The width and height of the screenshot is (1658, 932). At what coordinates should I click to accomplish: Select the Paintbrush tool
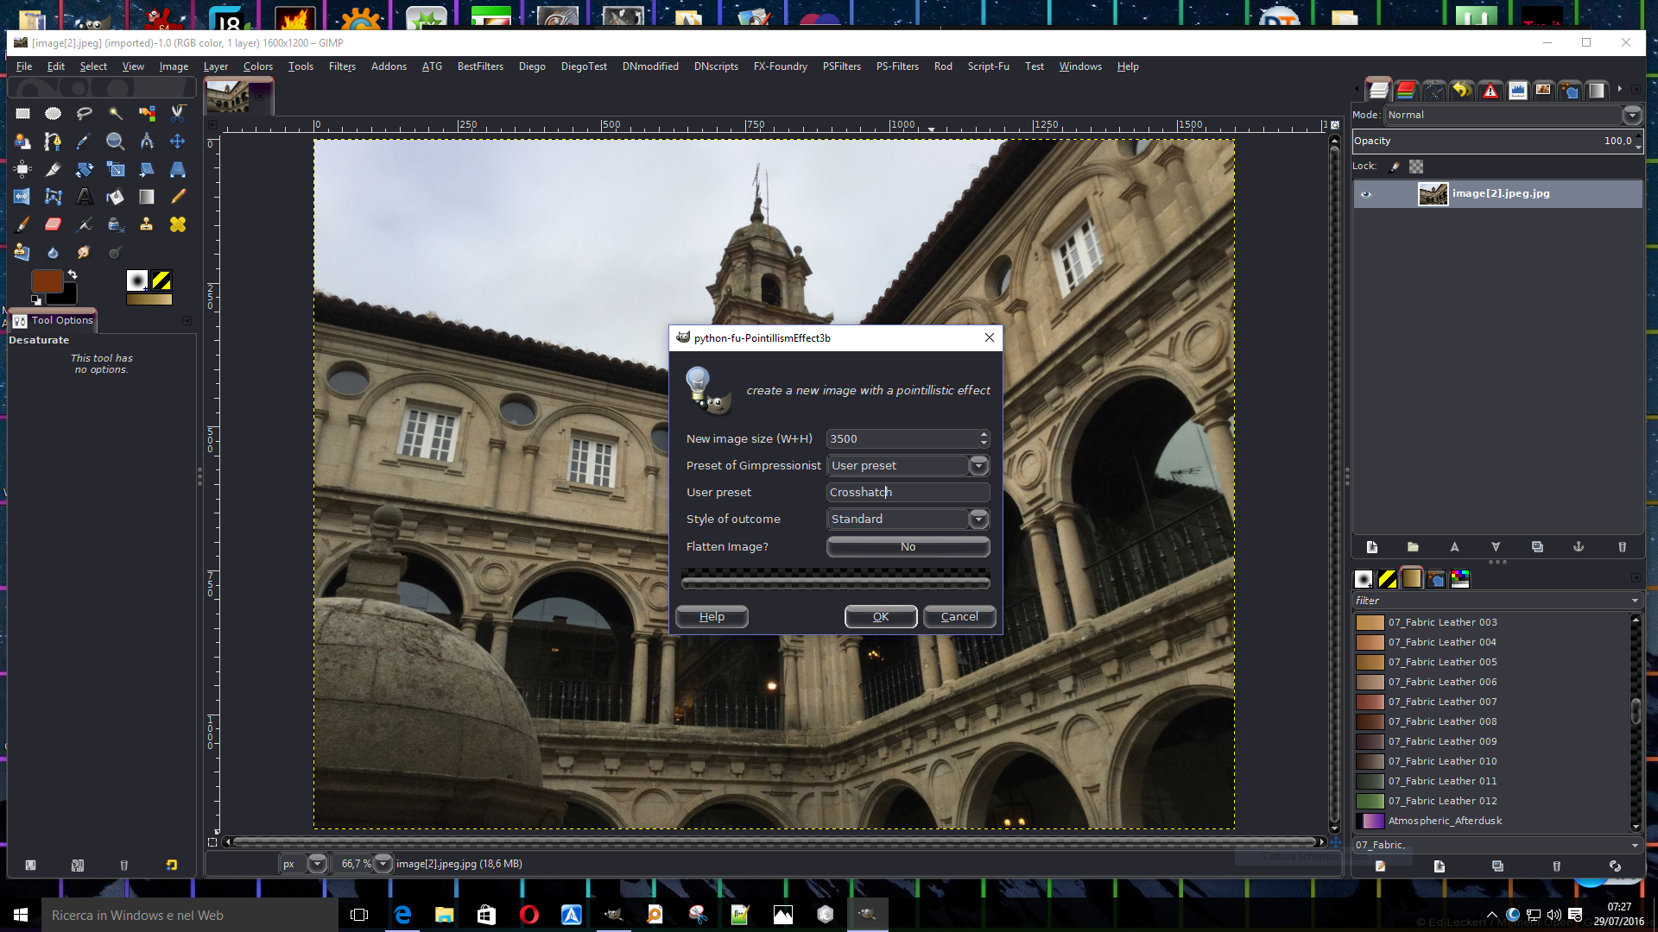pyautogui.click(x=22, y=224)
